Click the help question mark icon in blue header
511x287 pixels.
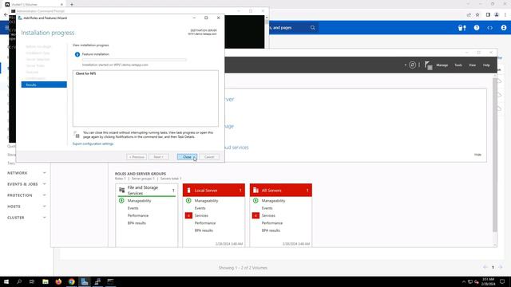477,28
